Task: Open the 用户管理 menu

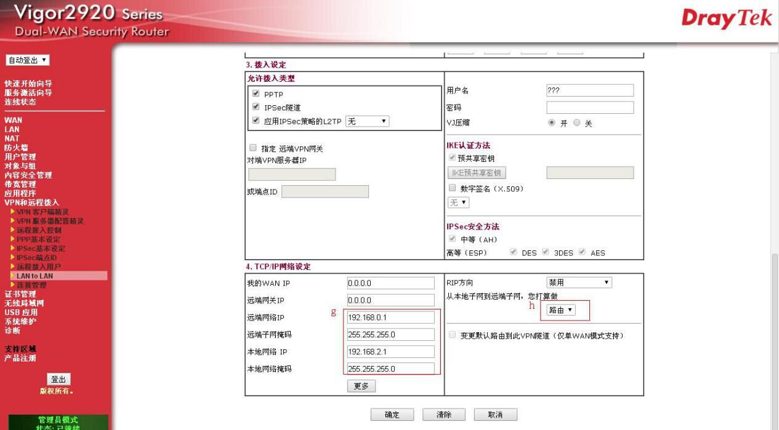Action: click(x=20, y=157)
